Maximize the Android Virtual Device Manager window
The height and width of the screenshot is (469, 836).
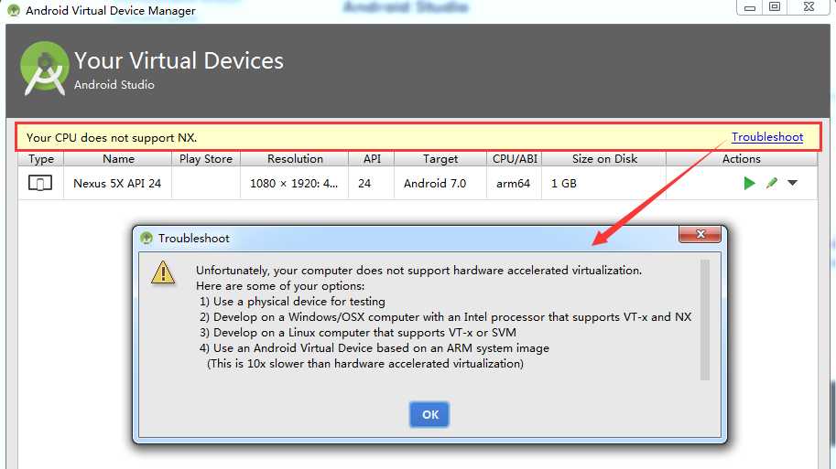click(x=775, y=7)
